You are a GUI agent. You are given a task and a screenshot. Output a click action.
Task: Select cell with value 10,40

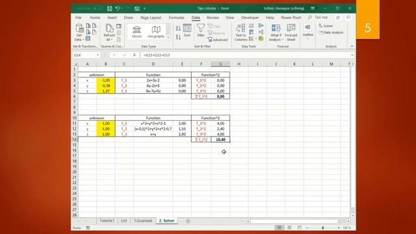pyautogui.click(x=220, y=140)
